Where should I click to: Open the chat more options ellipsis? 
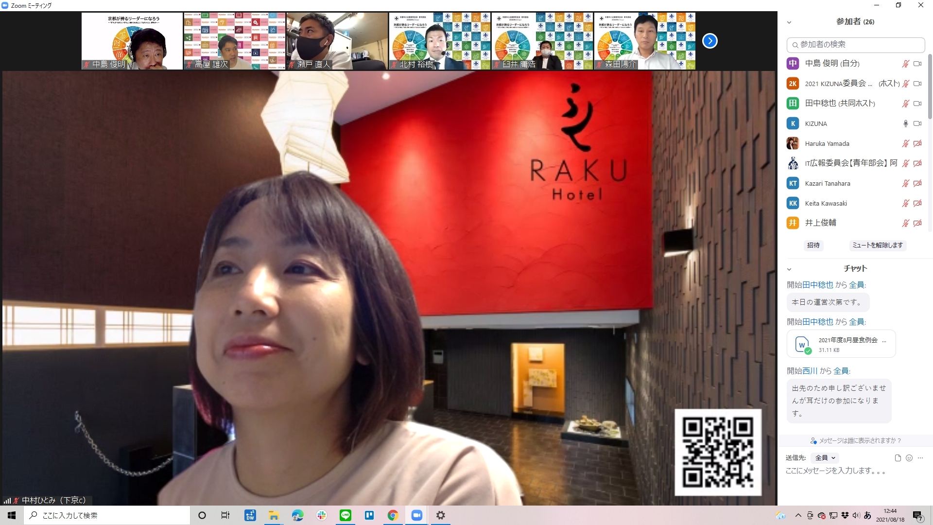[x=920, y=458]
